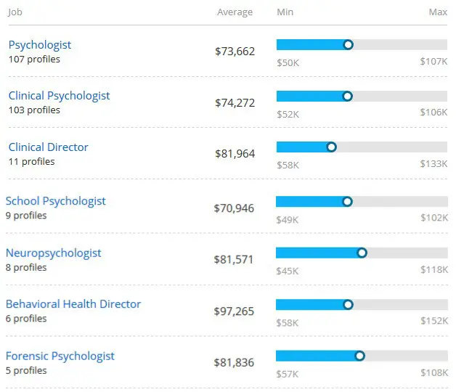
Task: Open the Neuropsychologist job link
Action: tap(54, 253)
